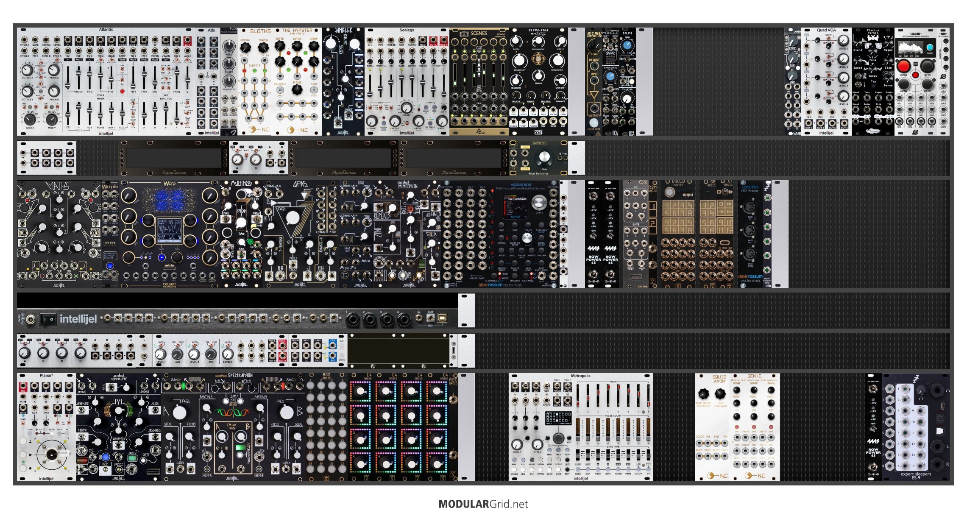Click the Intellijel 1U USB port
Screen dimensions: 967x513
pyautogui.click(x=442, y=318)
